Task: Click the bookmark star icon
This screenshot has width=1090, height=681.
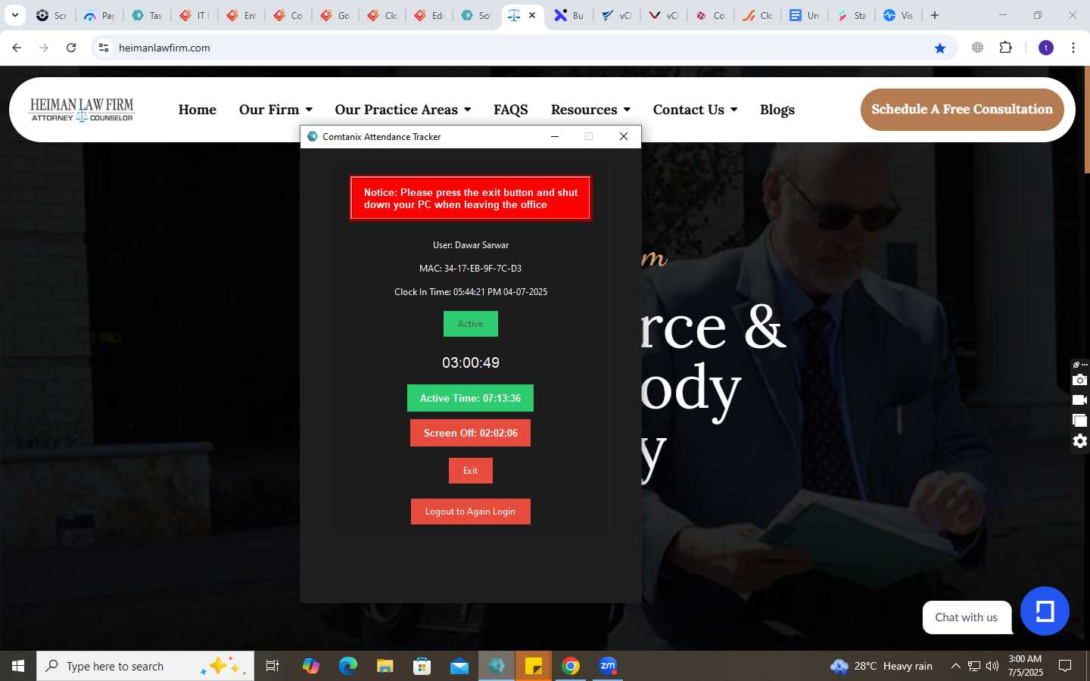Action: point(940,48)
